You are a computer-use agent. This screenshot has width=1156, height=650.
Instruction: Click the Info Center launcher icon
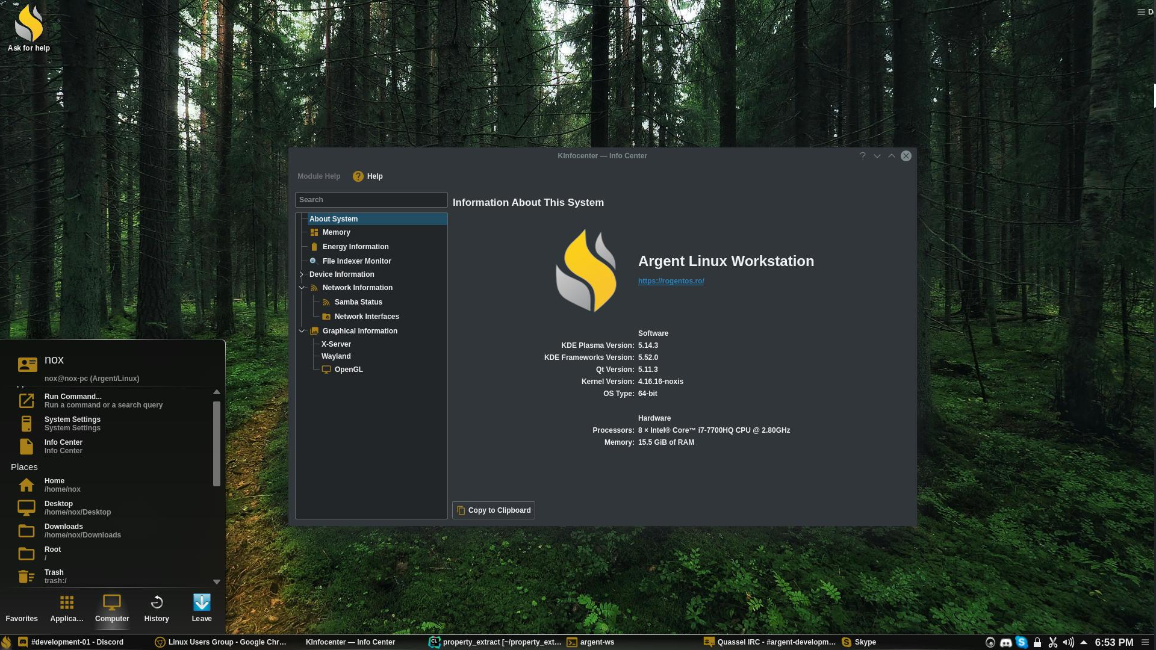coord(26,447)
